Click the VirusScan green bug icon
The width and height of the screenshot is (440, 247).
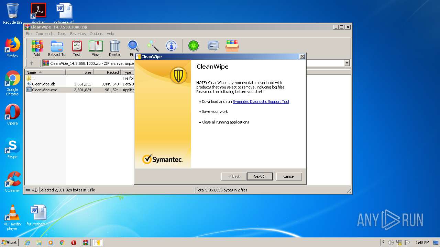pyautogui.click(x=194, y=46)
